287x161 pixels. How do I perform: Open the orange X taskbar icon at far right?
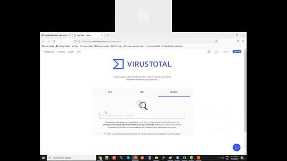(x=198, y=158)
